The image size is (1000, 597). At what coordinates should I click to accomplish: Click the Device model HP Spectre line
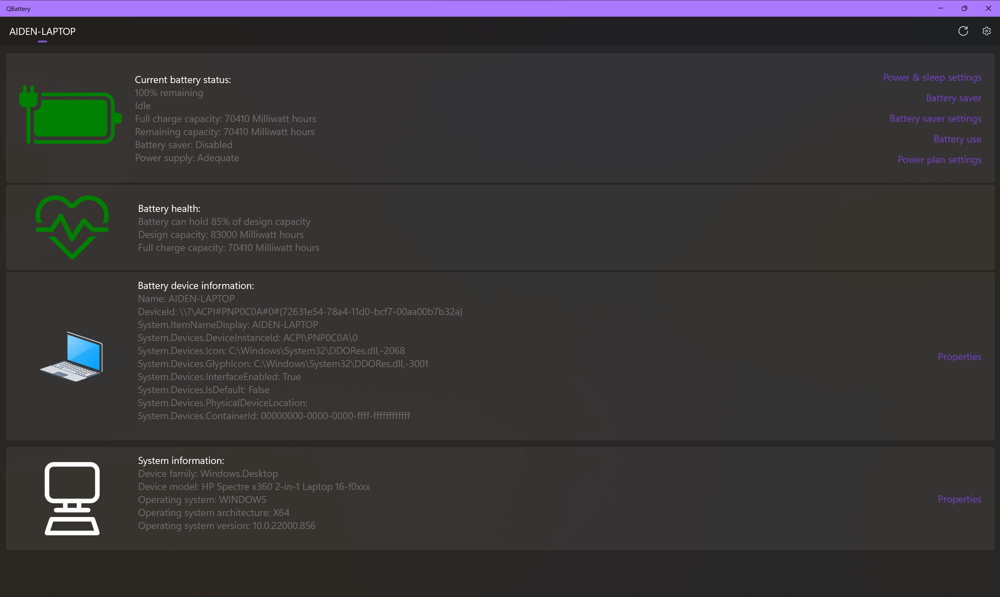coord(254,486)
